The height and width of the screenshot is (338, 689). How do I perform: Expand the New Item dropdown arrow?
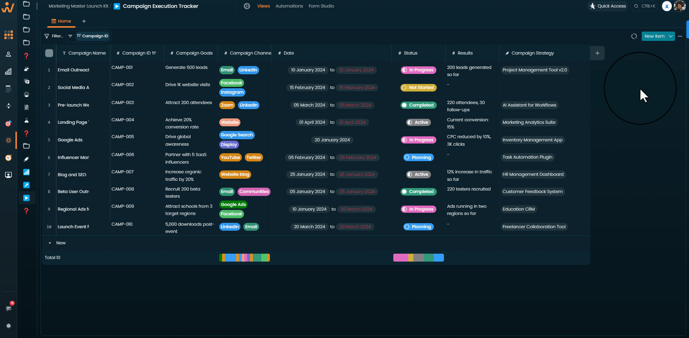[671, 36]
